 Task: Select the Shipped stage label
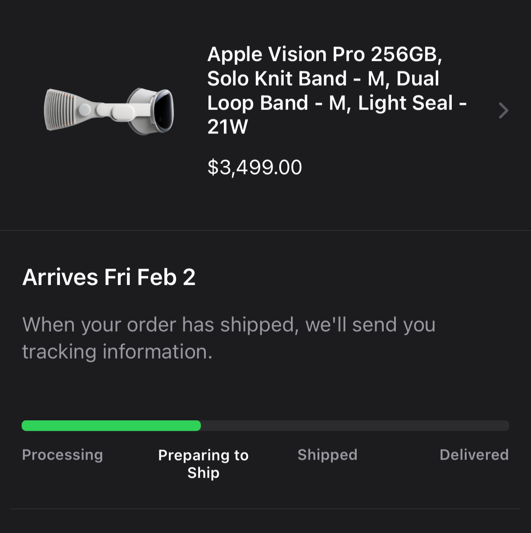[x=327, y=455]
